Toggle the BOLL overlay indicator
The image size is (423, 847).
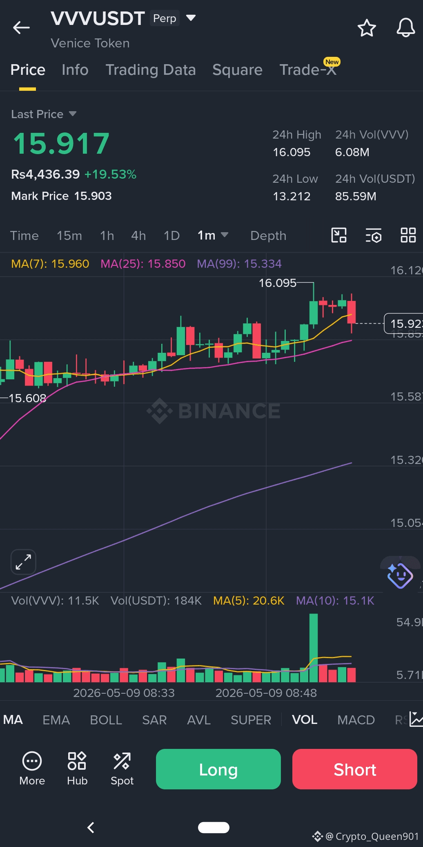tap(106, 720)
